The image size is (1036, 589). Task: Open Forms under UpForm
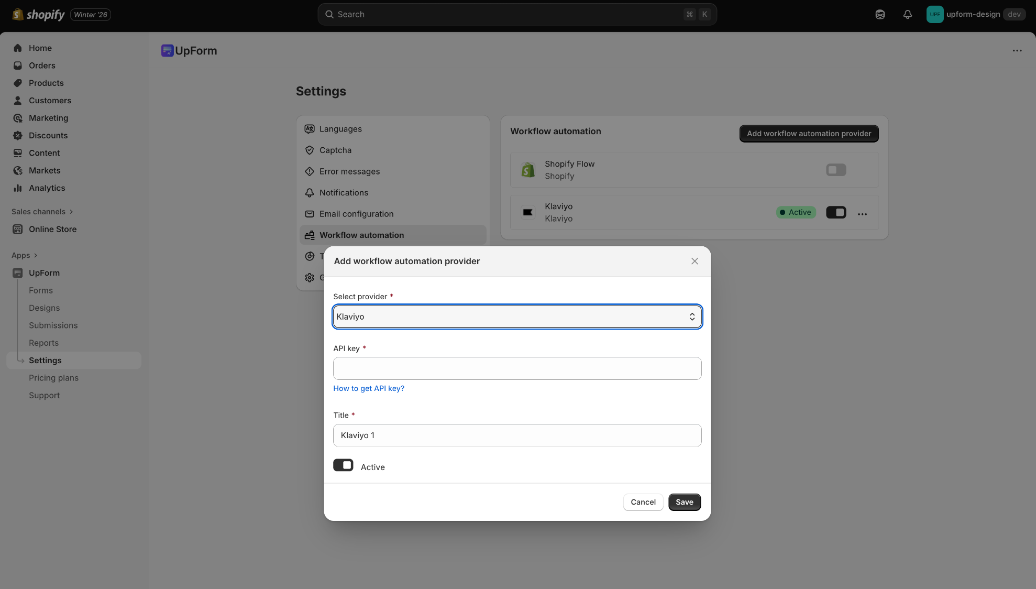pos(41,290)
